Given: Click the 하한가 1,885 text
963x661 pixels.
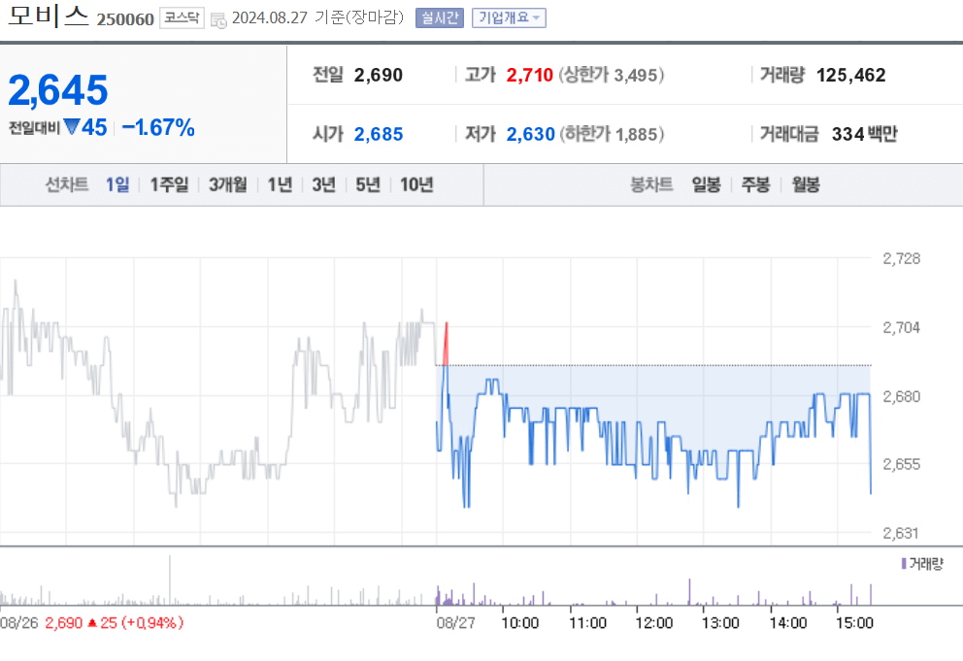Looking at the screenshot, I should (x=612, y=134).
